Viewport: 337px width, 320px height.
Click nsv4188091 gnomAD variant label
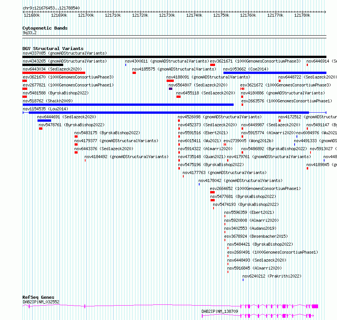208,77
